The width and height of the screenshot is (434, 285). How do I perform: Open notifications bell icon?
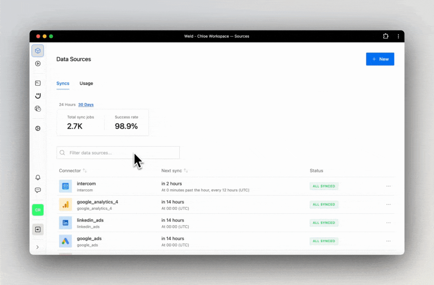[x=38, y=178]
